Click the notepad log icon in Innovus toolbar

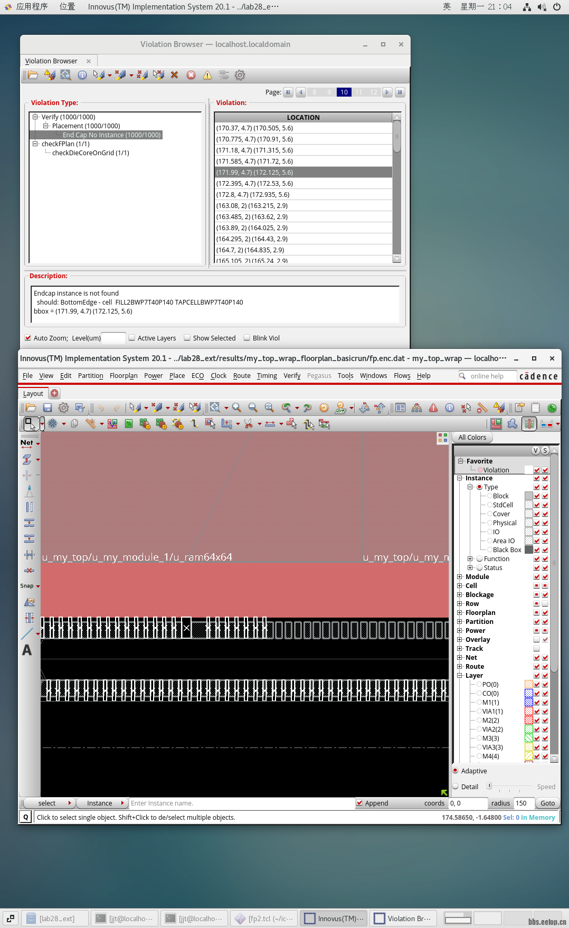(535, 408)
